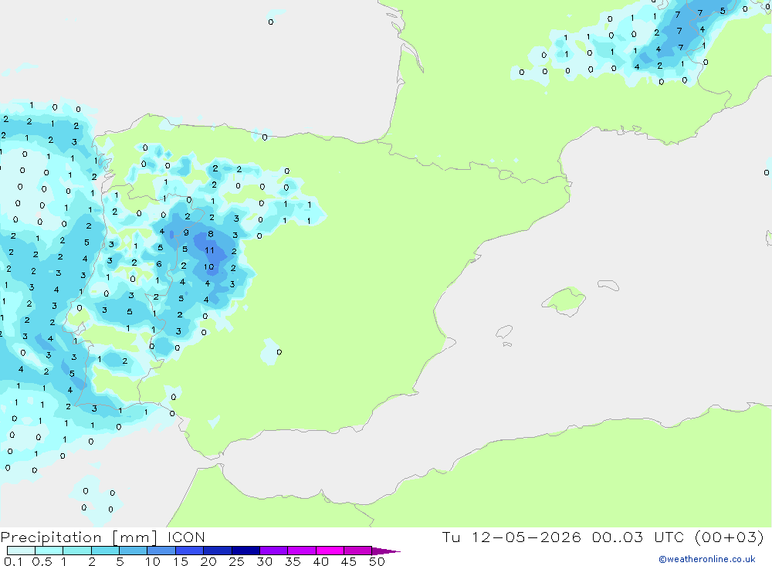
Task: Click the date 'Tu 12-05-2026' text
Action: click(x=511, y=537)
